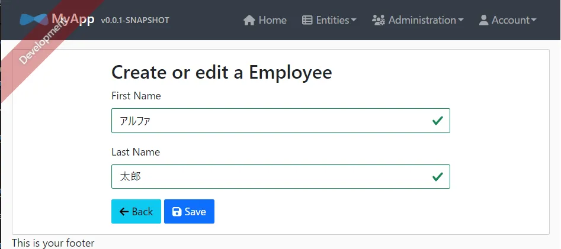The image size is (561, 249).
Task: Focus the Last Name input field
Action: (x=281, y=176)
